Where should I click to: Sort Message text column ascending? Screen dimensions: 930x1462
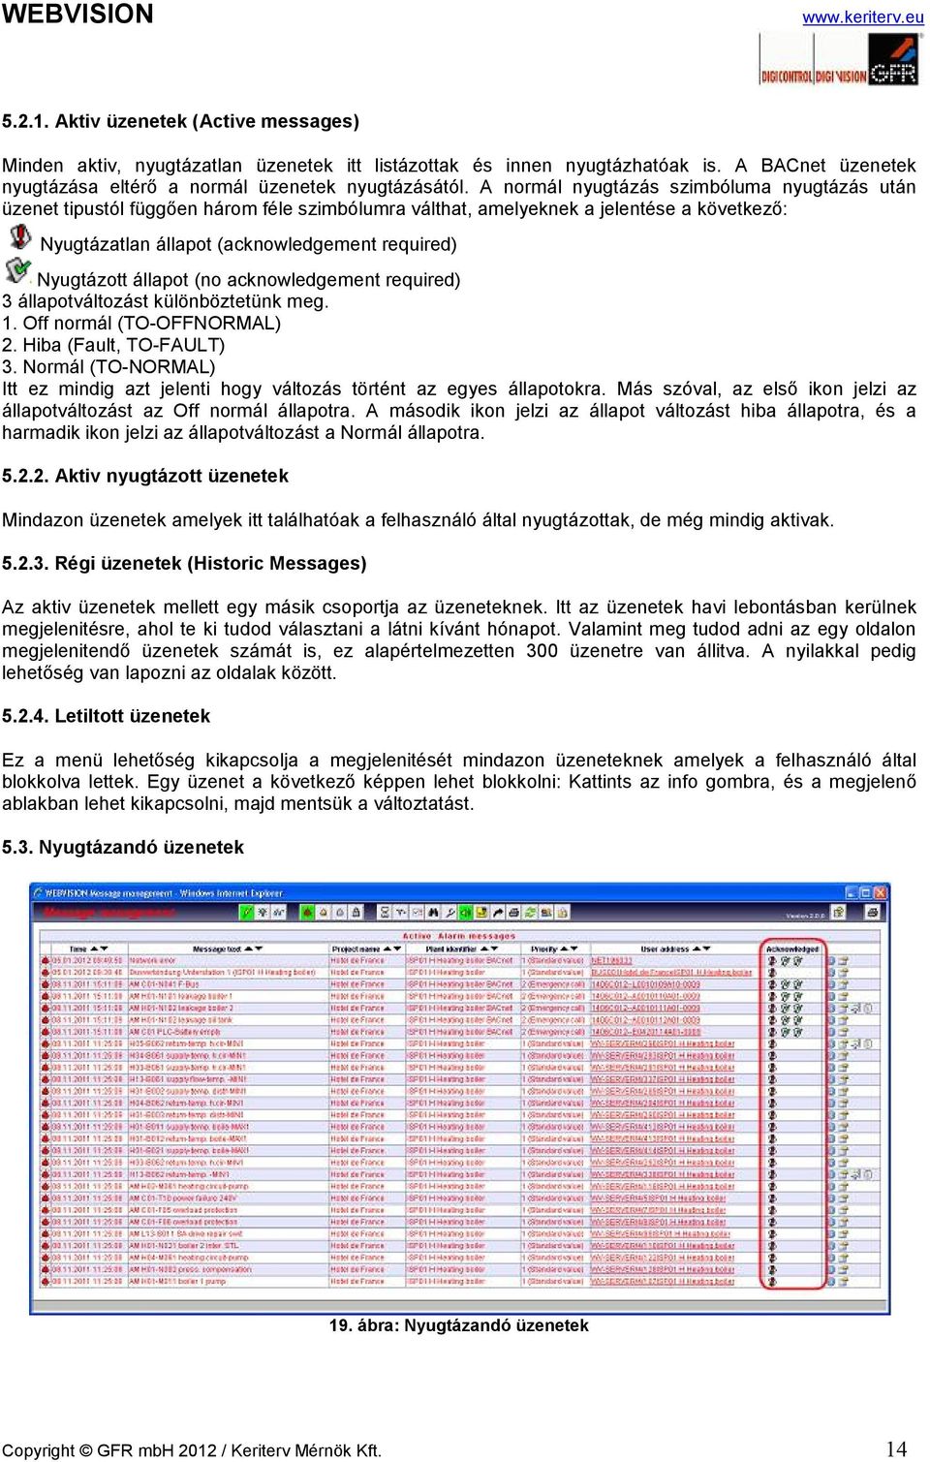pyautogui.click(x=249, y=949)
